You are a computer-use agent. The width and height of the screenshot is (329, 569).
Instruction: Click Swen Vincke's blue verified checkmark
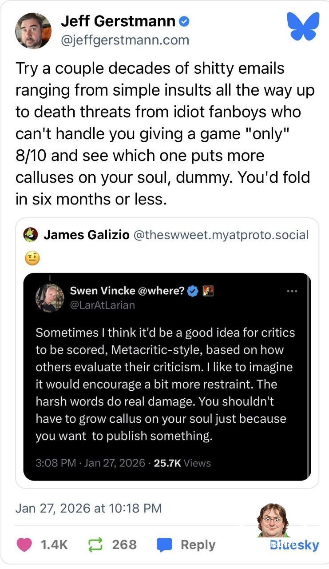(193, 291)
